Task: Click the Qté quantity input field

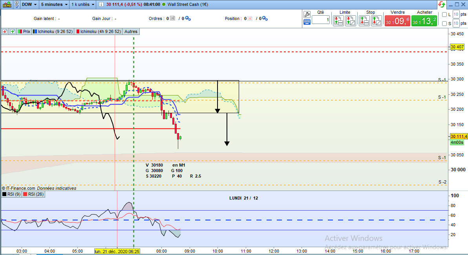Action: [321, 20]
